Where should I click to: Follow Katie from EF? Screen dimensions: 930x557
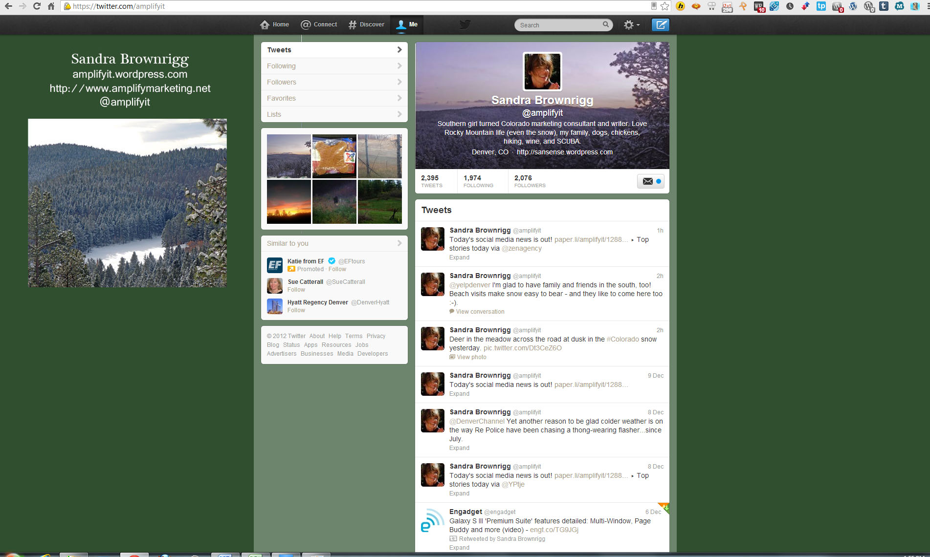click(x=337, y=269)
